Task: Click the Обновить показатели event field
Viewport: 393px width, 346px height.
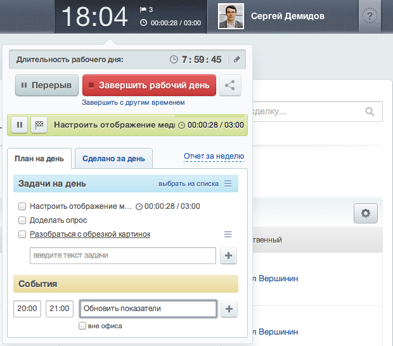Action: coord(148,309)
